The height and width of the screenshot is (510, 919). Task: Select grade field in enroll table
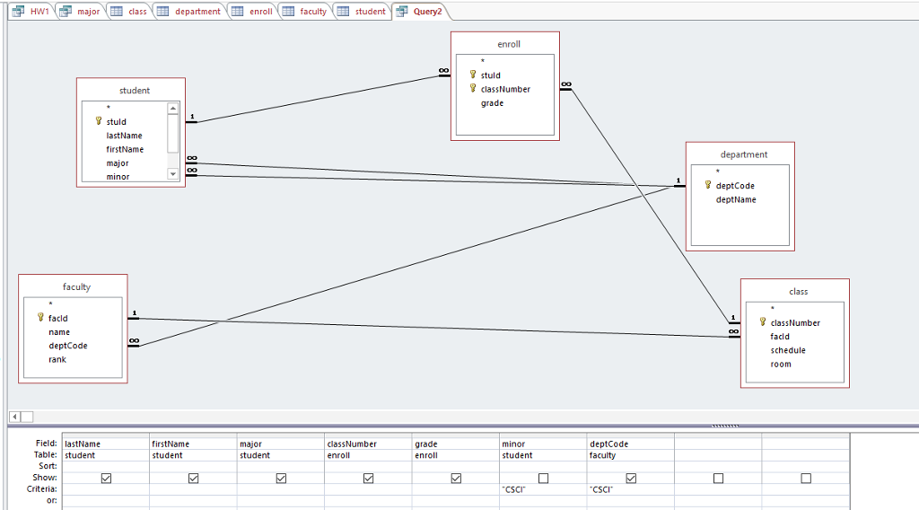(x=493, y=103)
